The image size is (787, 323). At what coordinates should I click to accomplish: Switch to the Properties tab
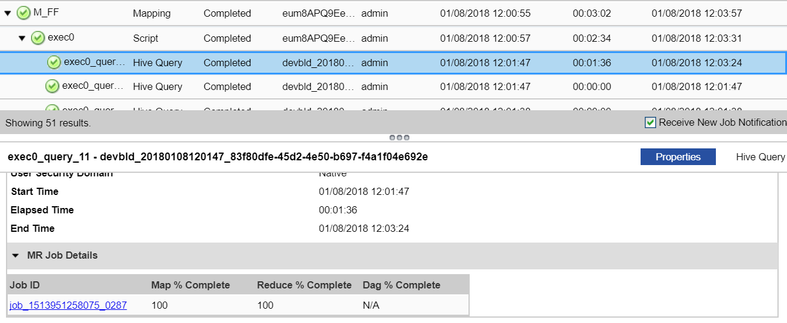click(678, 157)
